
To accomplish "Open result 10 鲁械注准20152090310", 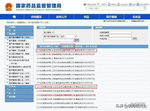I will point(66,87).
